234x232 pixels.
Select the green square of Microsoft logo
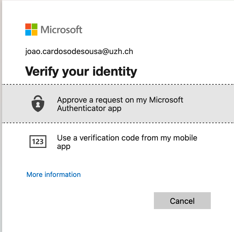(35, 26)
